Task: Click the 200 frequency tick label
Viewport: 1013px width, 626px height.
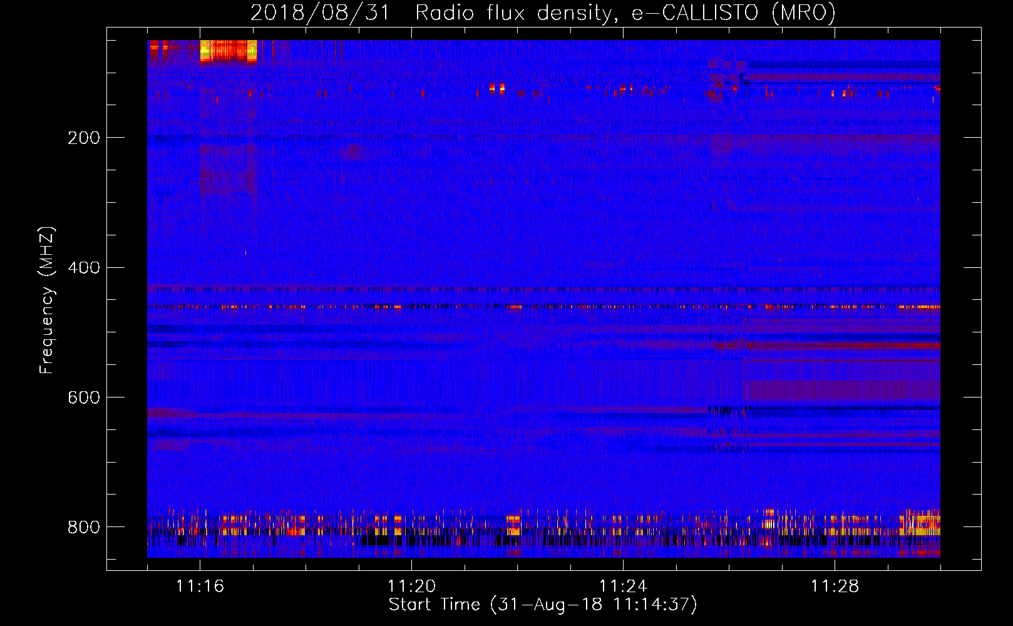Action: pyautogui.click(x=84, y=138)
